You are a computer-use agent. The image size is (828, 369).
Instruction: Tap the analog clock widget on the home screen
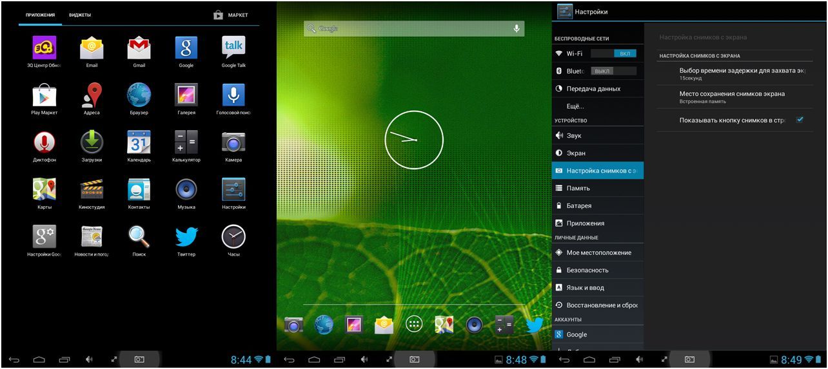click(x=414, y=140)
